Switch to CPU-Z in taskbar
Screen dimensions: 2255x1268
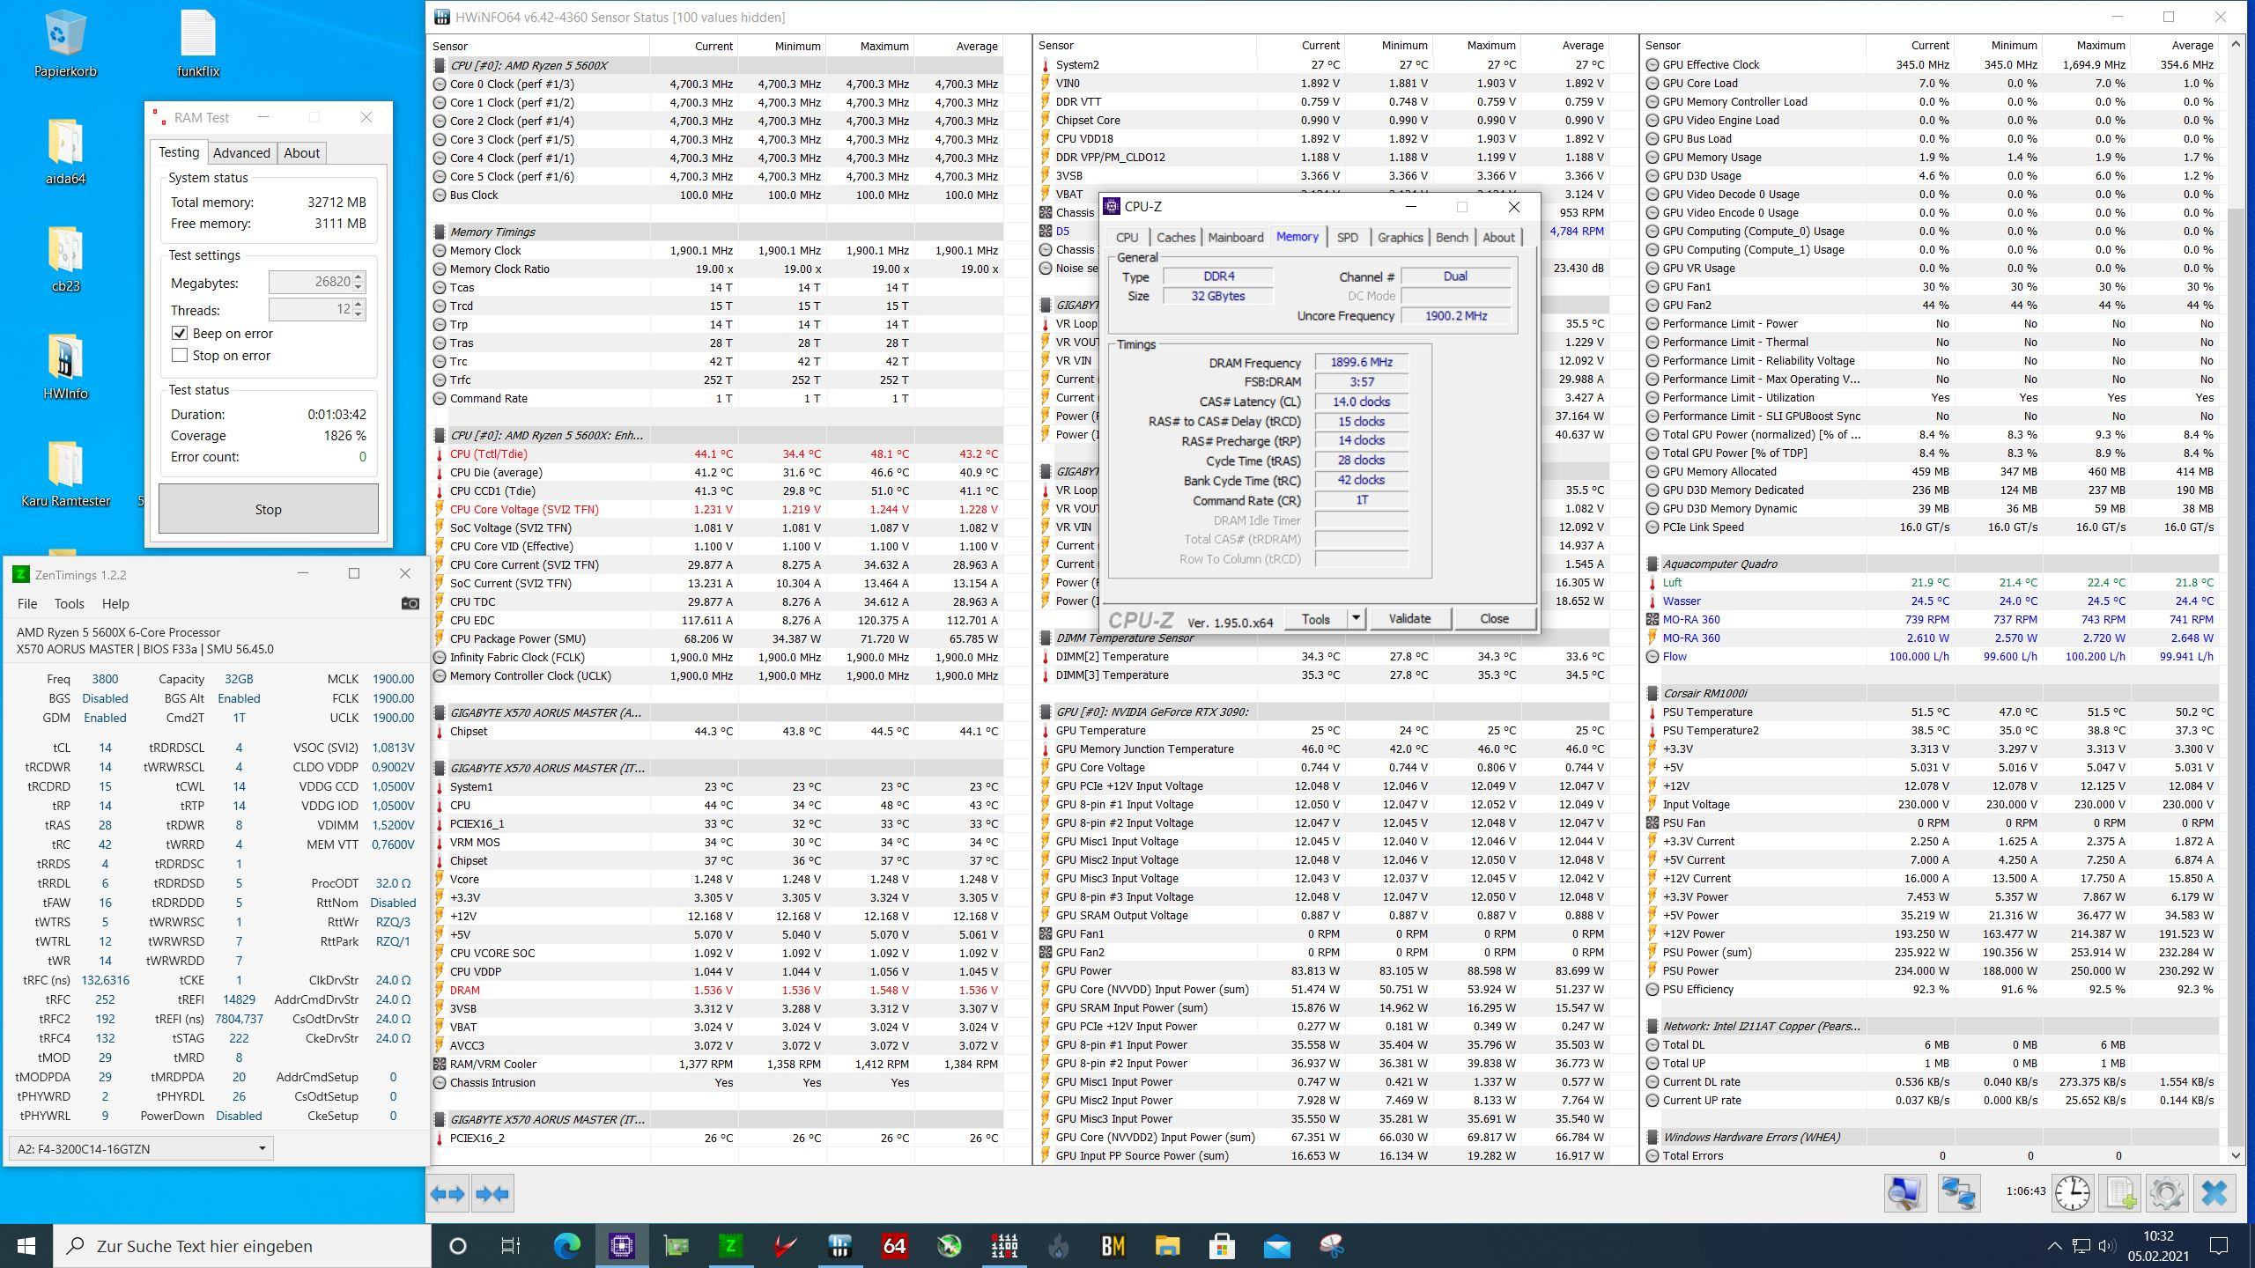point(621,1246)
